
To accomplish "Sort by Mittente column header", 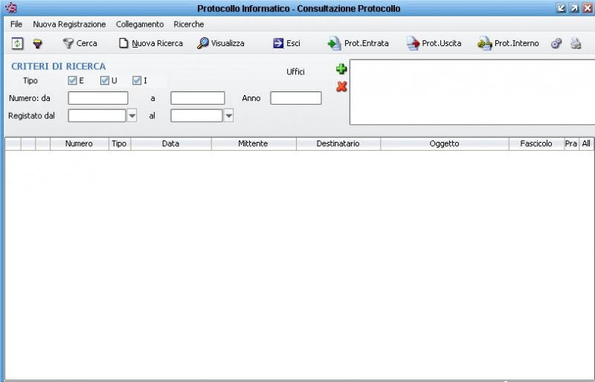I will (253, 143).
